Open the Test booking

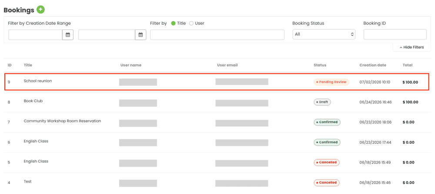coord(28,181)
